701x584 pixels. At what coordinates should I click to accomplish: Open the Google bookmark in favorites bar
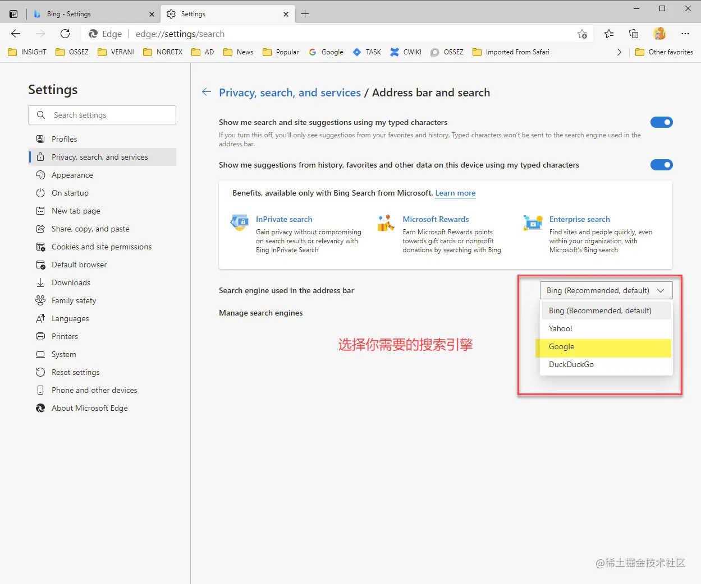pos(326,52)
